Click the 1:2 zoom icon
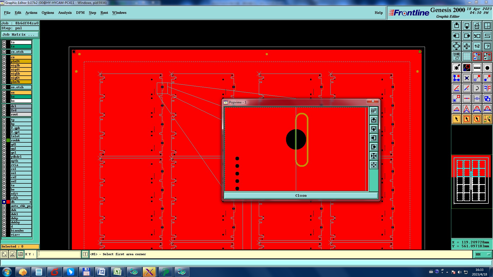The image size is (493, 277). [x=477, y=46]
